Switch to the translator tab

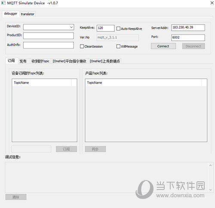pos(28,14)
